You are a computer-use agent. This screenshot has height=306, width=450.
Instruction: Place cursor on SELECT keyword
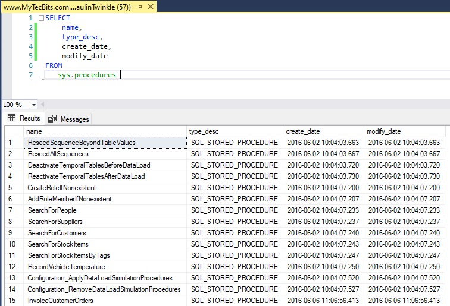click(x=58, y=18)
